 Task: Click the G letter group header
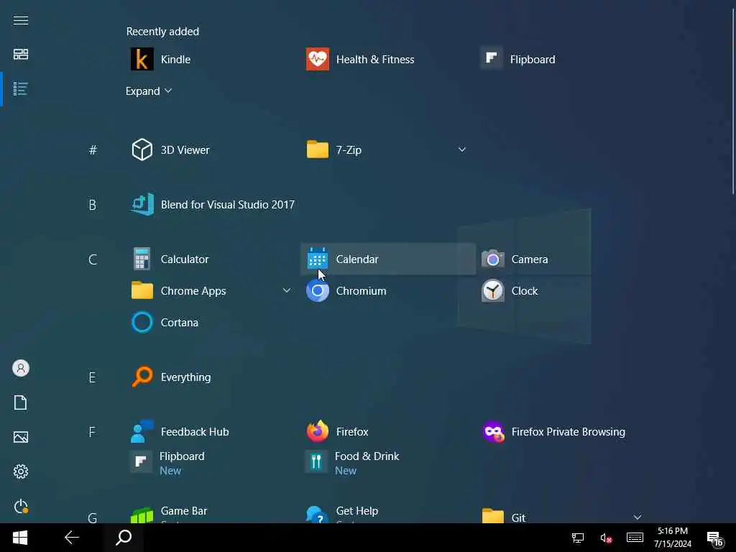coord(93,517)
